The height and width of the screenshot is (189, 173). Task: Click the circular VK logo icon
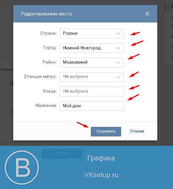pos(22,168)
